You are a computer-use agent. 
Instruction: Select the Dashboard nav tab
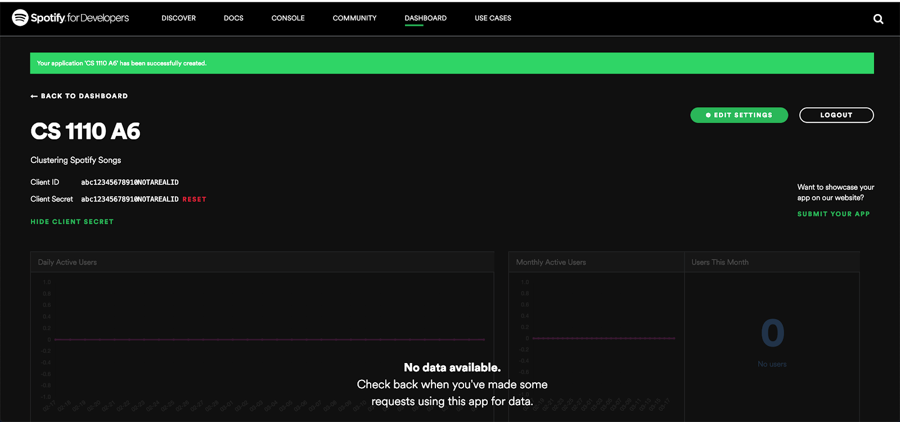[x=425, y=18]
